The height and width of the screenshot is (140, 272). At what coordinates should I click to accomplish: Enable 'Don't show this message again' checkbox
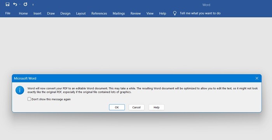pyautogui.click(x=29, y=99)
